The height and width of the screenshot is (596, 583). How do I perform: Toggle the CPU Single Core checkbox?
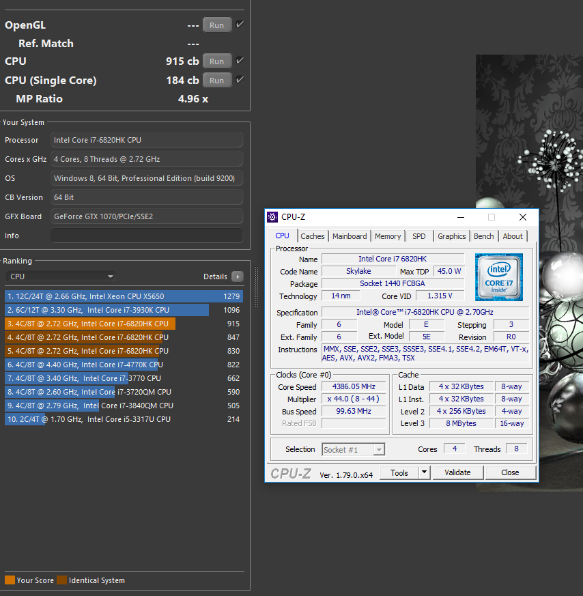(240, 79)
